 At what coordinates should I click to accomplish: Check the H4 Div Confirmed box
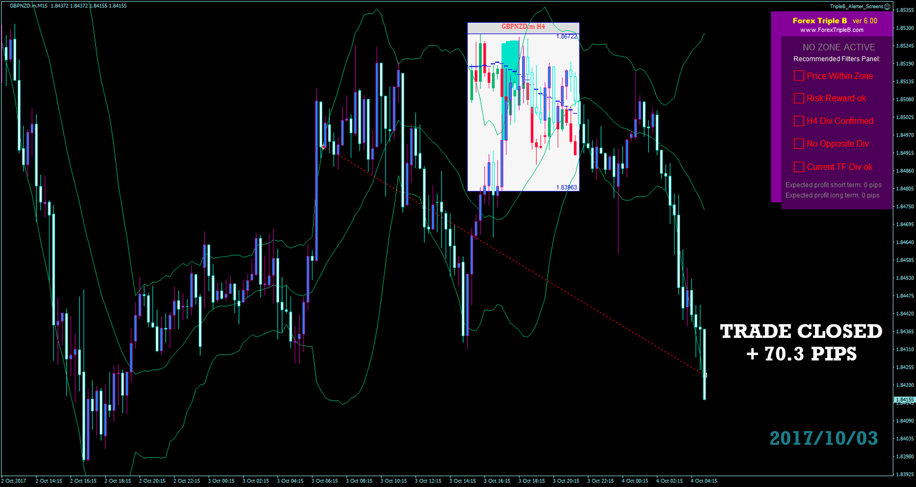(x=799, y=121)
